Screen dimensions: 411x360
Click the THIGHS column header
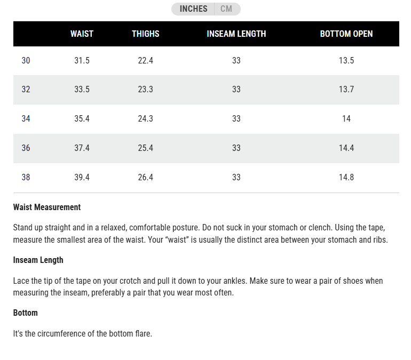pos(146,34)
